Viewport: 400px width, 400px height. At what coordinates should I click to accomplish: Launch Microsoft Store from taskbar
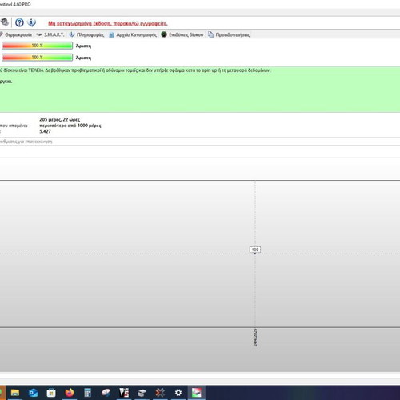point(51,393)
